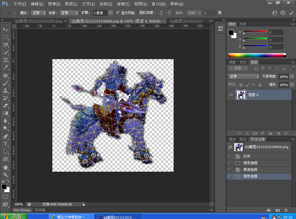This screenshot has width=296, height=219.
Task: Open the 不透明度 100% dropdown arrow
Action: pos(292,77)
